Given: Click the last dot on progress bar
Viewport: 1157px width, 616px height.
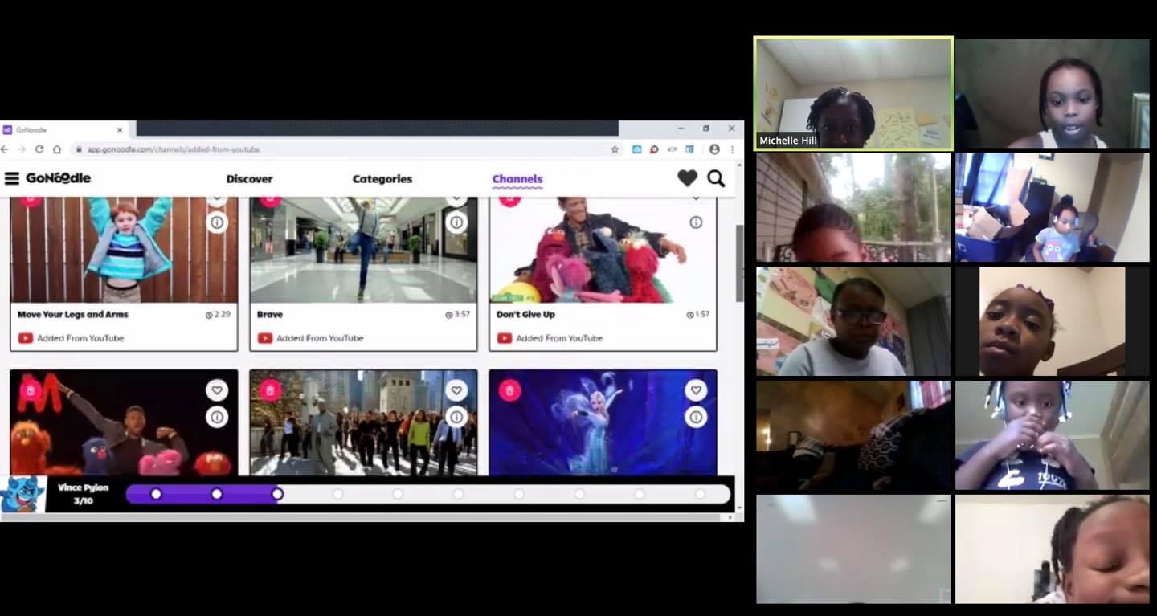Looking at the screenshot, I should (700, 494).
